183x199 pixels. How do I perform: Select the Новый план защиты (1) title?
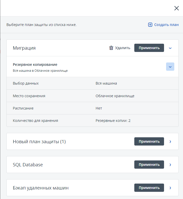(39, 142)
